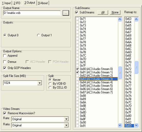This screenshot has height=132, width=142.
Task: Toggle the SubStreams master checkbox
Action: coord(77,12)
